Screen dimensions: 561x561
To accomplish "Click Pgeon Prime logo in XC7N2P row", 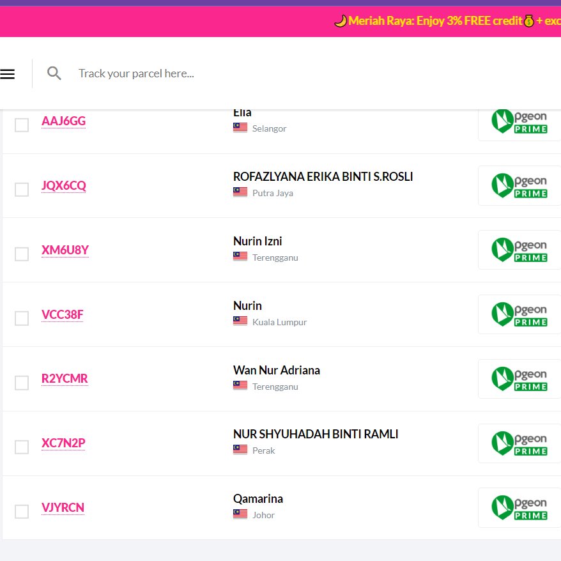I will tap(519, 443).
